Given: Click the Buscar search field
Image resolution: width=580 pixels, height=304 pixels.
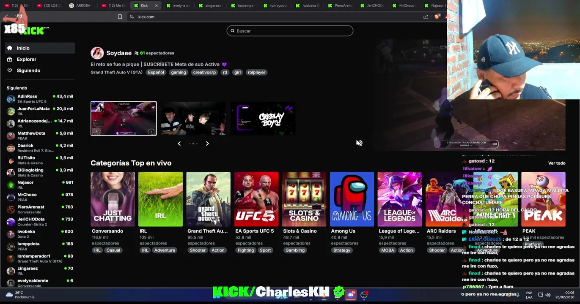Looking at the screenshot, I should [290, 31].
